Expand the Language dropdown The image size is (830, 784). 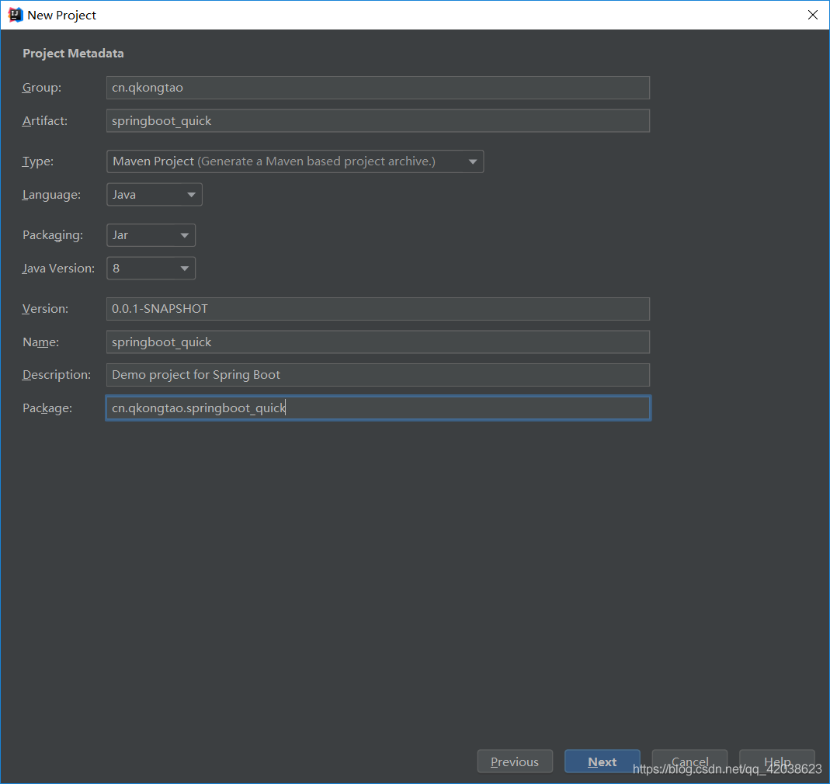click(x=154, y=195)
